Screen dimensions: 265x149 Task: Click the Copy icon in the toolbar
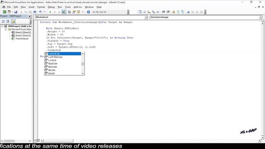pos(26,12)
